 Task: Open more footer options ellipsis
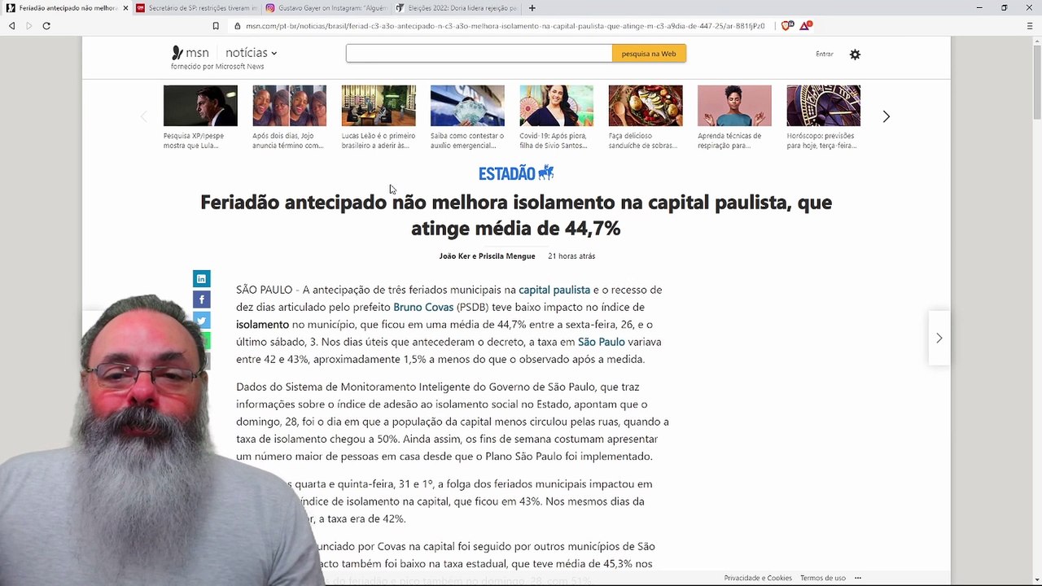click(857, 578)
